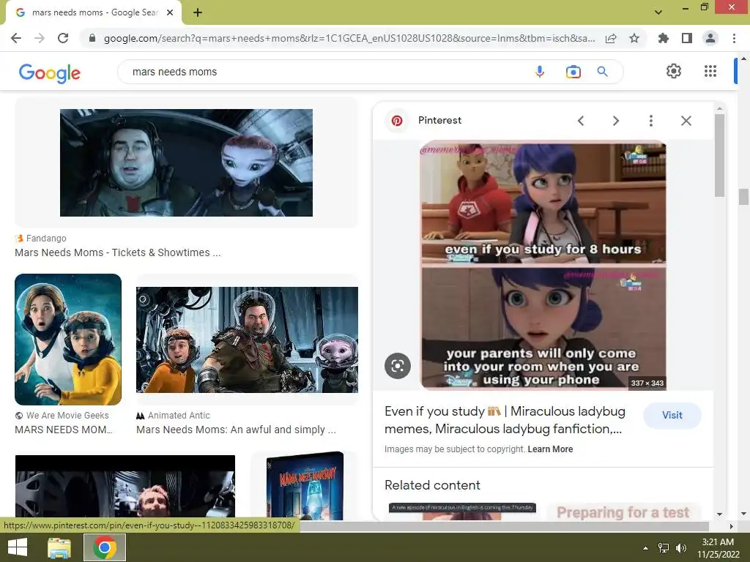
Task: Show next image in preview panel
Action: point(615,121)
